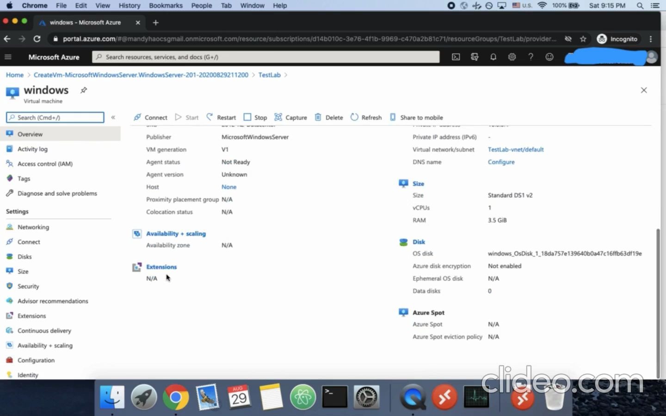Go to Home breadcrumb
The width and height of the screenshot is (666, 416).
(x=15, y=75)
